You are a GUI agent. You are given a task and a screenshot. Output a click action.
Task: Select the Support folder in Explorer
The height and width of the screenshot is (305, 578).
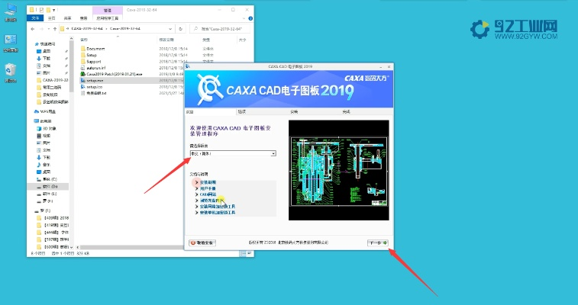94,62
